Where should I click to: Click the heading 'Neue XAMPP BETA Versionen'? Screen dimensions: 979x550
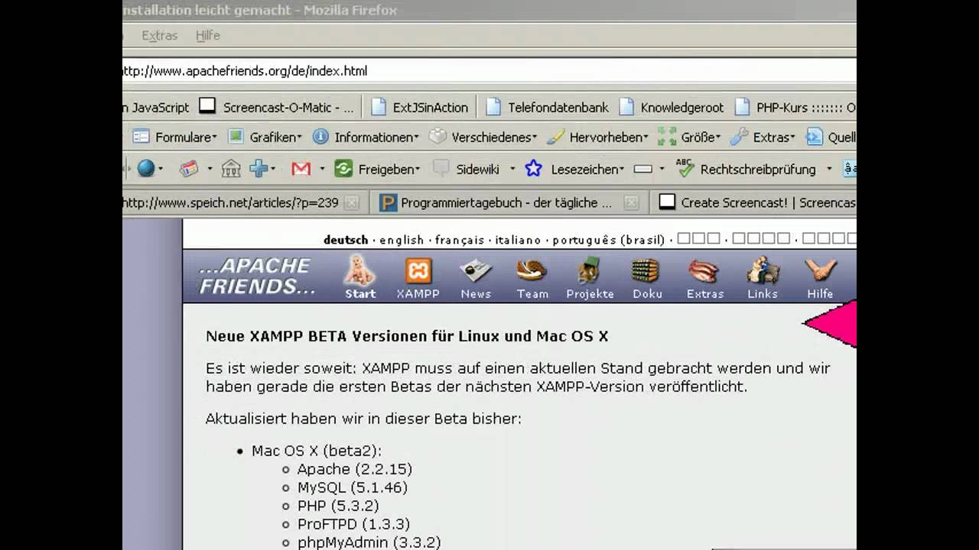click(x=407, y=336)
